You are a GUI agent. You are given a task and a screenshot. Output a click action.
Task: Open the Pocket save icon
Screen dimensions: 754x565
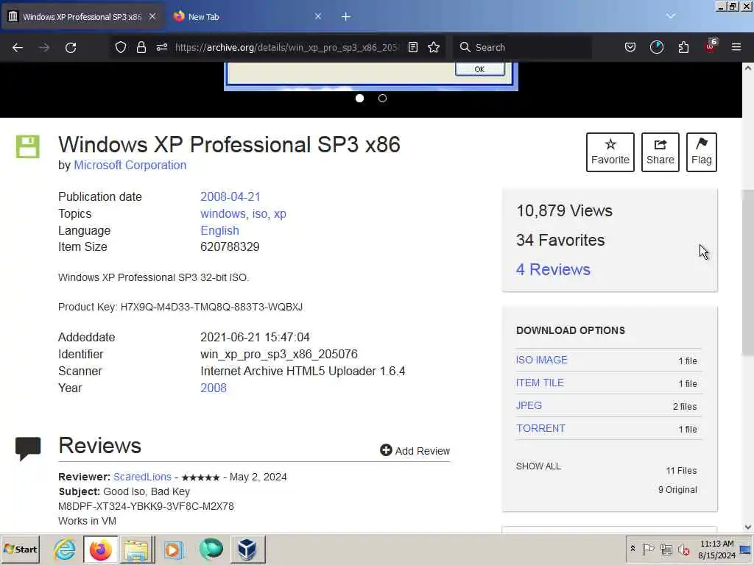tap(630, 47)
